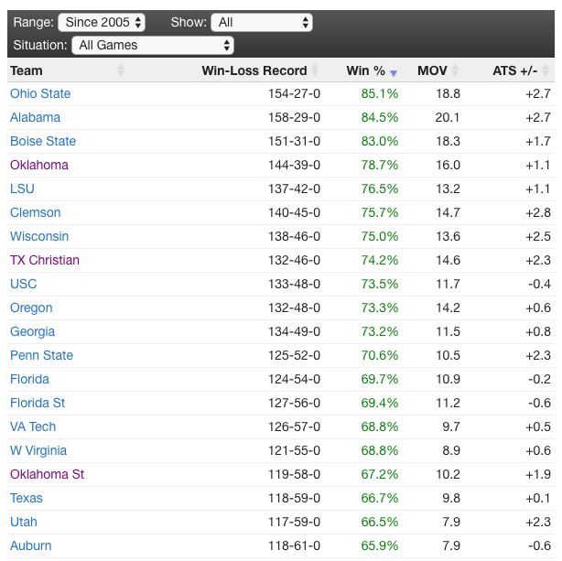The width and height of the screenshot is (562, 561).
Task: Click the ATS +/- column sort arrows
Action: tap(547, 70)
